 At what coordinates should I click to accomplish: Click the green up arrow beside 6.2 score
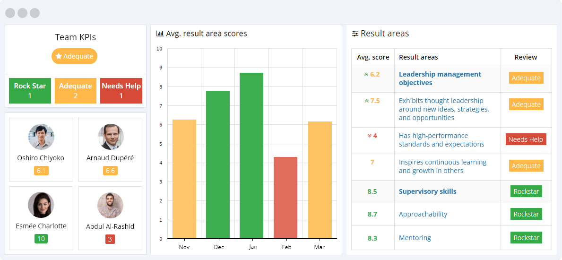point(366,75)
